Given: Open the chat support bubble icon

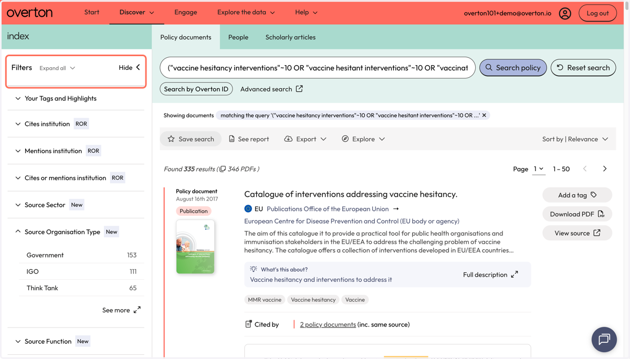Looking at the screenshot, I should coord(604,339).
